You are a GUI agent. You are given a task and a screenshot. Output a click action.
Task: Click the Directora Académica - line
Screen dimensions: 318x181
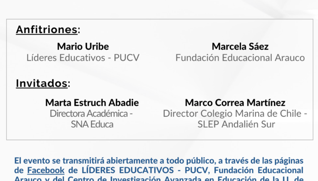[91, 114]
